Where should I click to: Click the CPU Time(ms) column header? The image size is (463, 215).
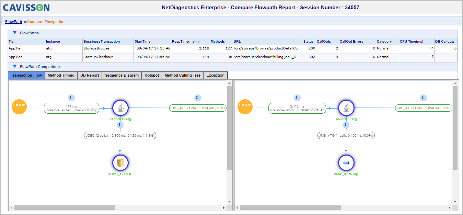[417, 42]
